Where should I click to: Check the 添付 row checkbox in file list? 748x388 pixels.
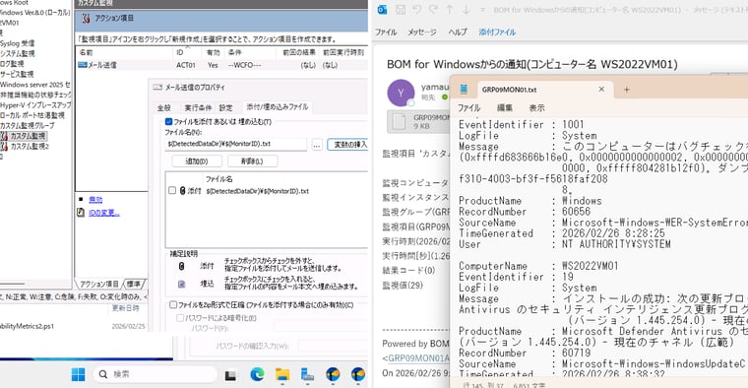(x=172, y=190)
